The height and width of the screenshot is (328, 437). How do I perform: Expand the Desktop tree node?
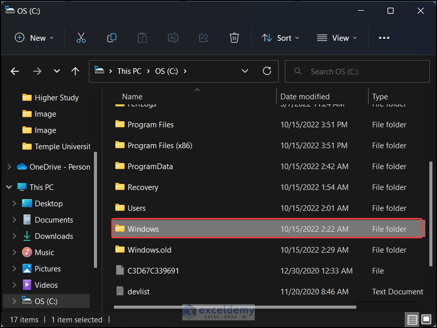pyautogui.click(x=14, y=203)
